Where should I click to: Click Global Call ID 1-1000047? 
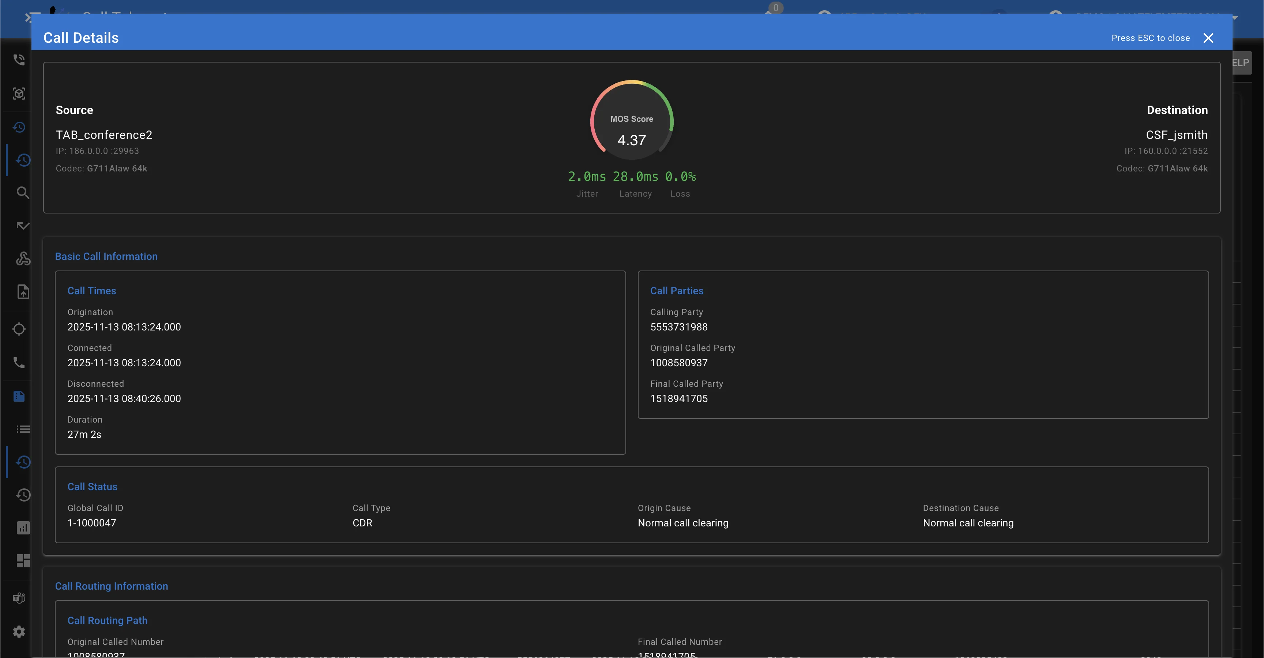92,523
